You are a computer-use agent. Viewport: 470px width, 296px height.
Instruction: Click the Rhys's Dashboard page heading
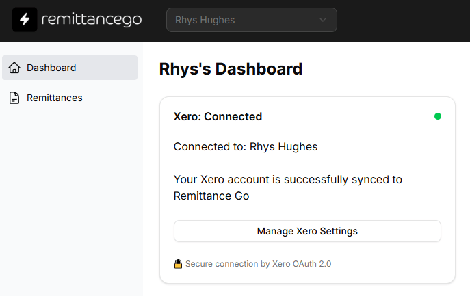[231, 69]
